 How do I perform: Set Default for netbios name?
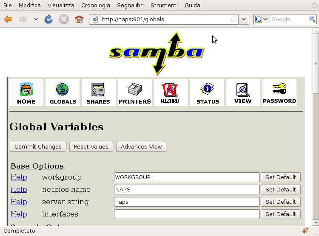coord(281,189)
